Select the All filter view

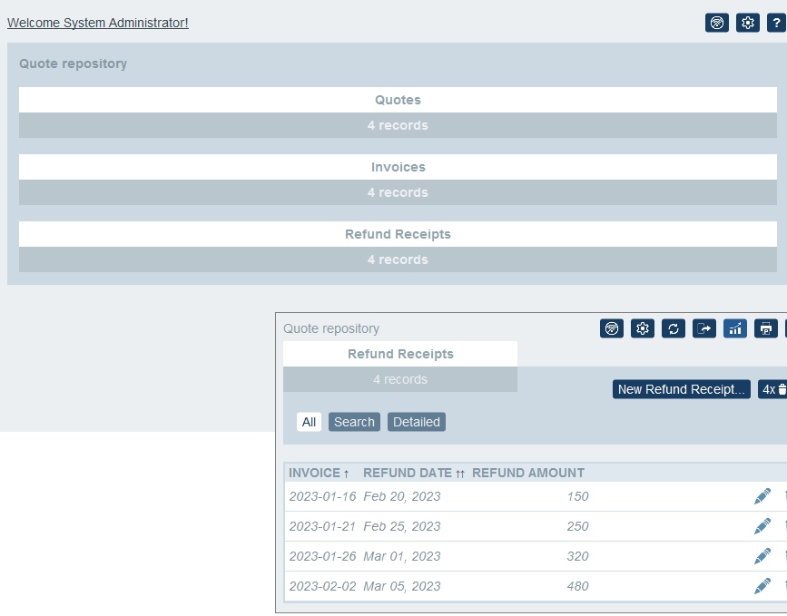pyautogui.click(x=309, y=422)
